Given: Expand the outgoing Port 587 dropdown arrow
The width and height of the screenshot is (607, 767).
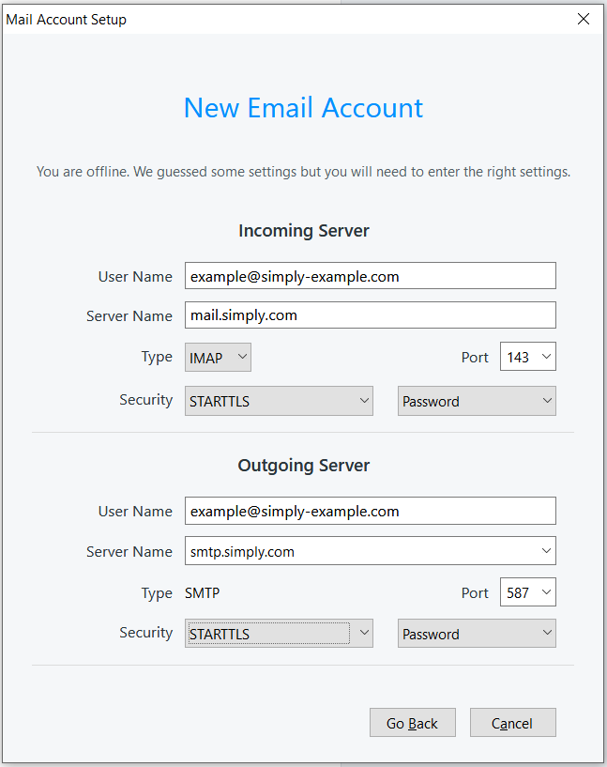Looking at the screenshot, I should pos(547,592).
